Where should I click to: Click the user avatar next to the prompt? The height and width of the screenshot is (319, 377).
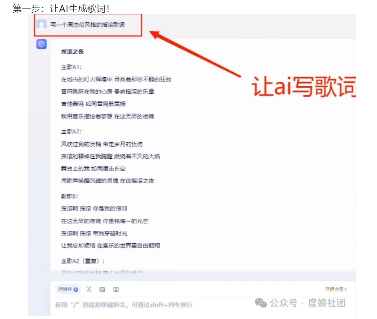[41, 25]
